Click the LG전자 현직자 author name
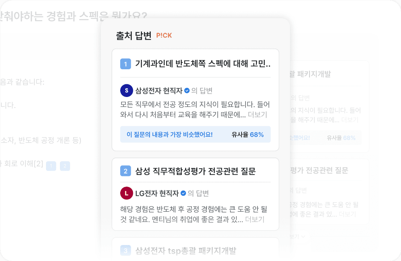Viewport: 401px width, 261px height. click(157, 193)
